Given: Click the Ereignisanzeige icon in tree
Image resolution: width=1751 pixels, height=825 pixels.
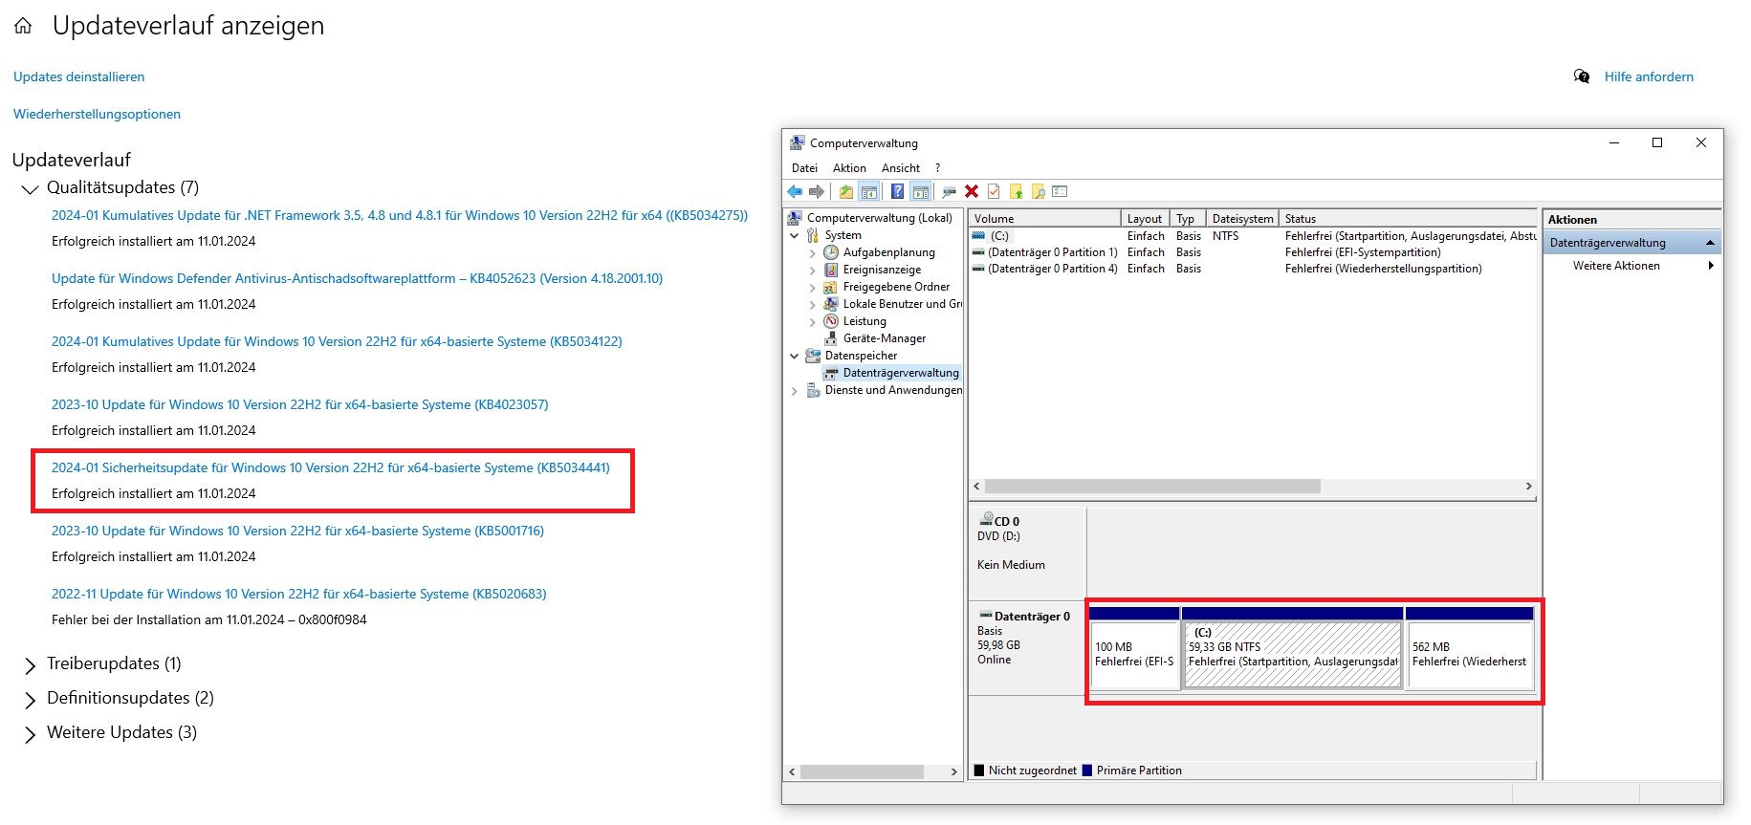Looking at the screenshot, I should point(831,270).
